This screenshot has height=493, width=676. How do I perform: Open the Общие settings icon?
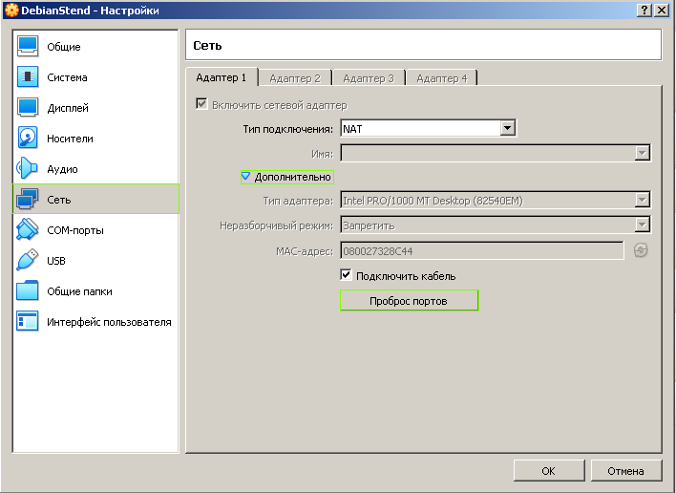(28, 47)
